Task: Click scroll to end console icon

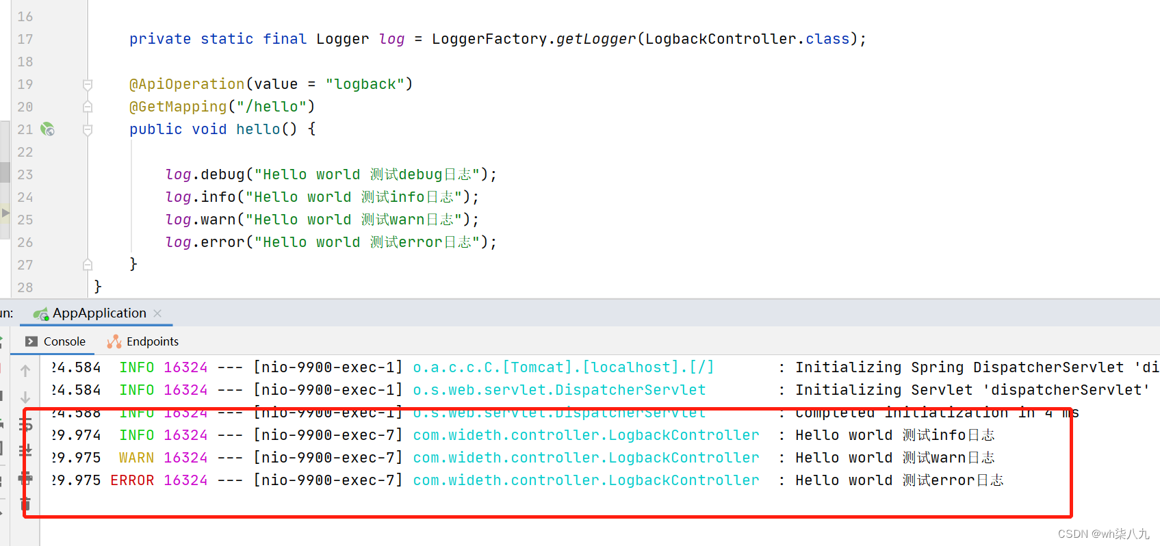Action: [25, 450]
